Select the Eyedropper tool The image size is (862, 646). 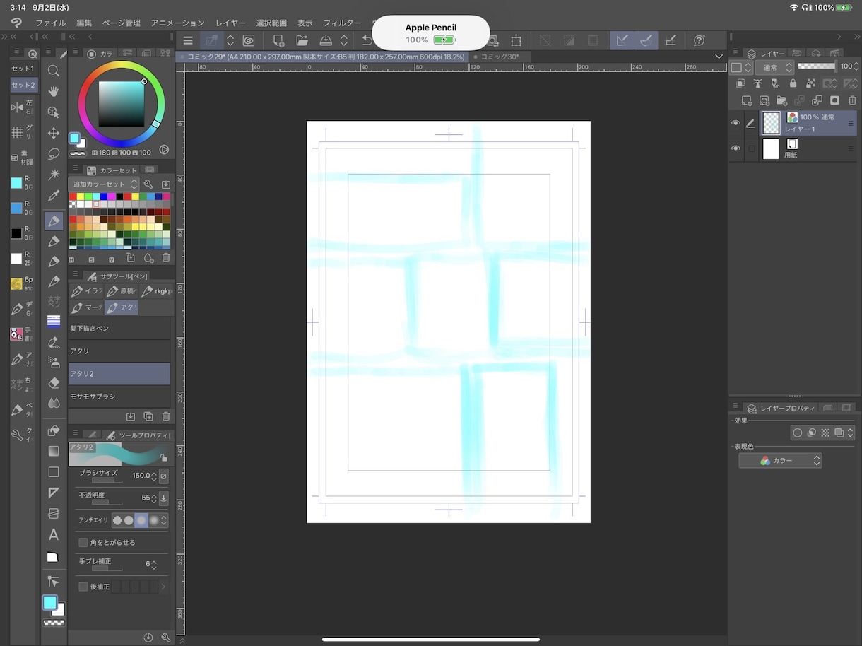tap(54, 195)
